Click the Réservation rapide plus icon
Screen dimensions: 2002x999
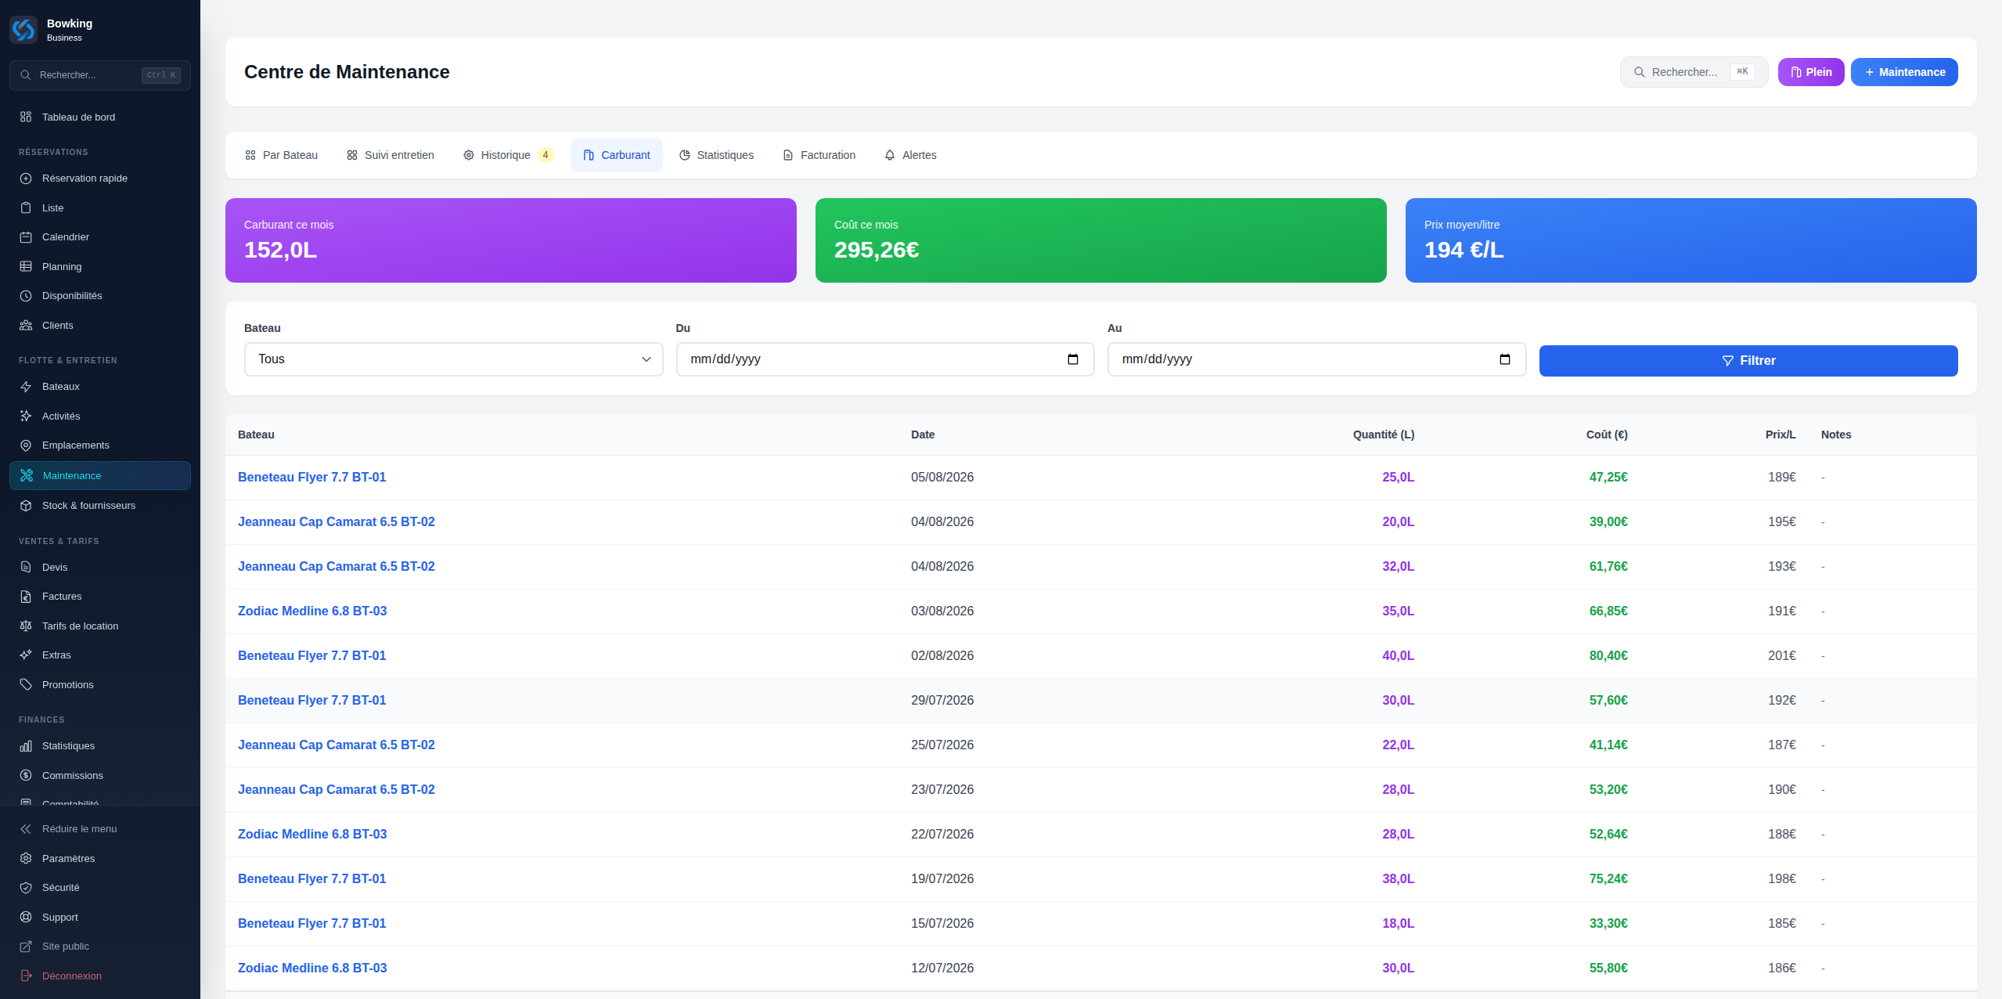pyautogui.click(x=26, y=179)
